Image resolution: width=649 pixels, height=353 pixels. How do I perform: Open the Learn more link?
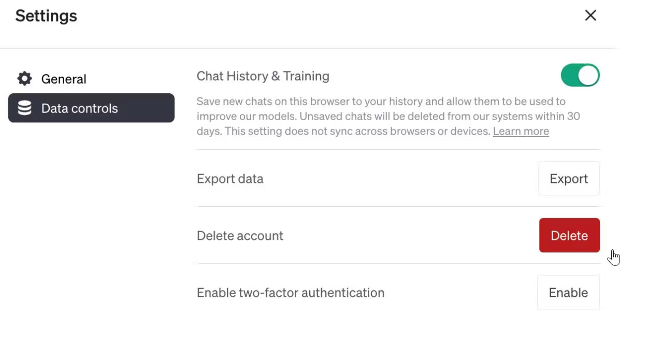coord(521,131)
